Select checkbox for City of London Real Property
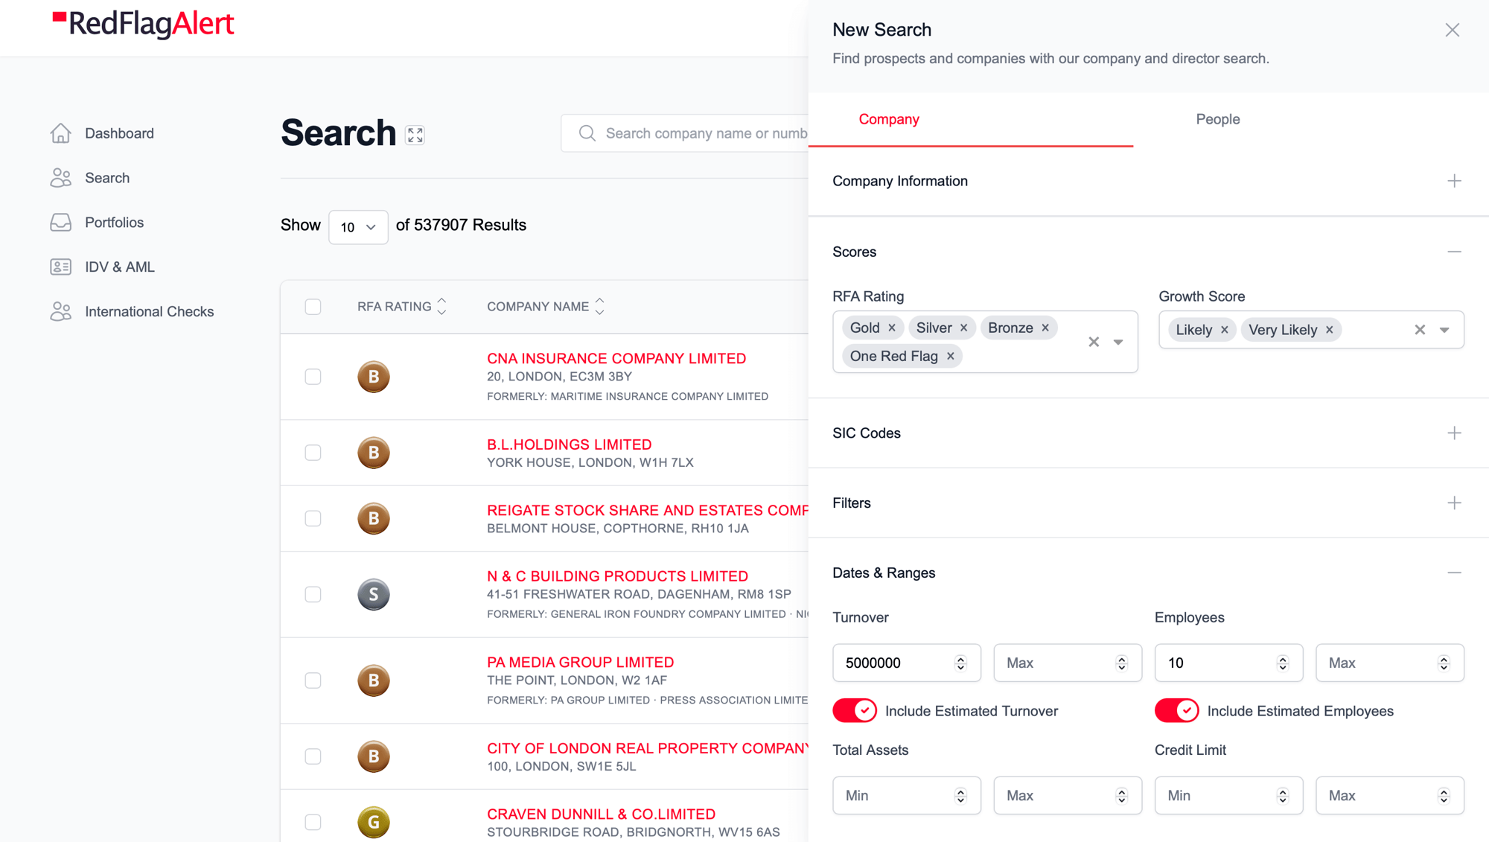The image size is (1489, 842). click(313, 756)
